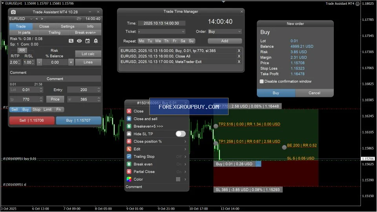The height and width of the screenshot is (212, 377).
Task: Click the Add button in Time Manager
Action: (x=225, y=41)
